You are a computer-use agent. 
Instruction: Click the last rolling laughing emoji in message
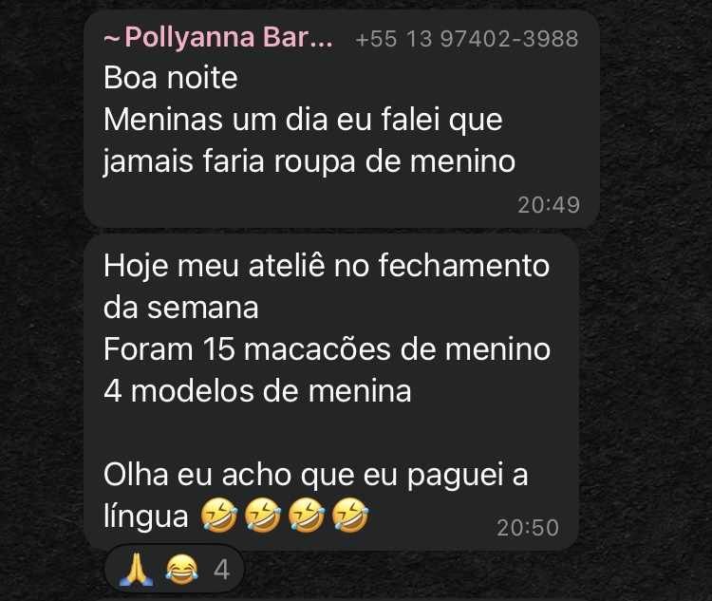(x=350, y=516)
